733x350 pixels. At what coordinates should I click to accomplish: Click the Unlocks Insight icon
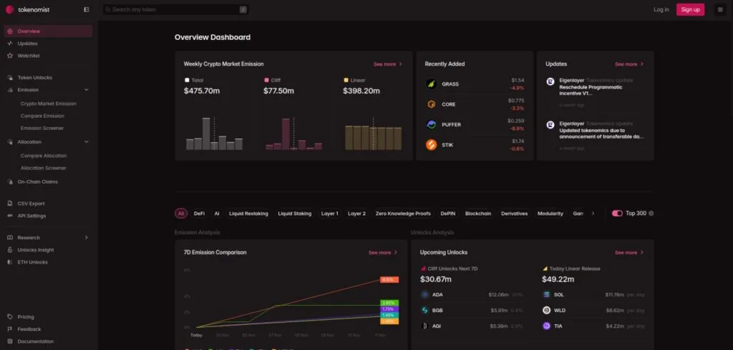point(10,250)
